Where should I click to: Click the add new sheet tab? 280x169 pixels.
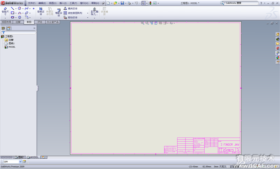(x=44, y=157)
